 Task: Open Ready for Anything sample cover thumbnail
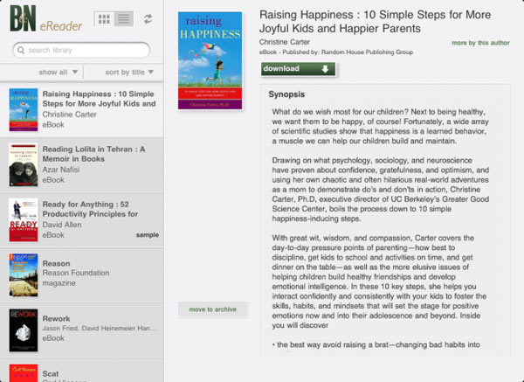(x=23, y=220)
